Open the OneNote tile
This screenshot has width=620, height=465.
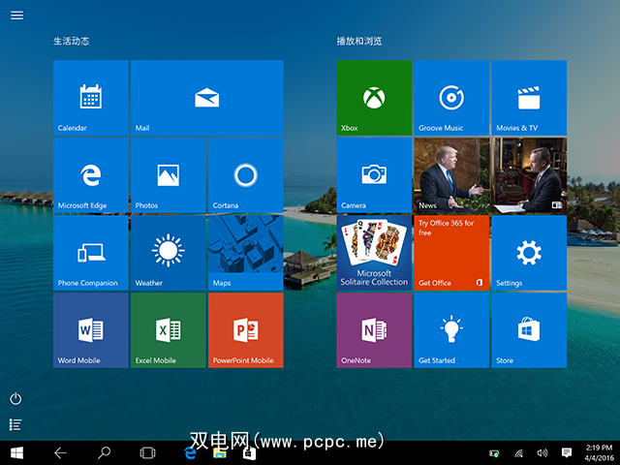pyautogui.click(x=374, y=329)
